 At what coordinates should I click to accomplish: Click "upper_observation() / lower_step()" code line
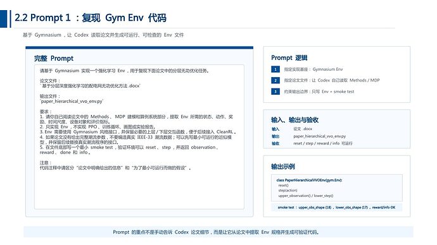tap(306, 196)
